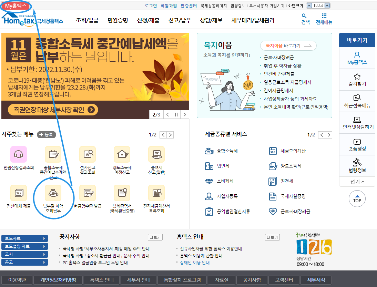Open 최근접속메뉴 in sidebar
The image size is (377, 287).
click(357, 101)
